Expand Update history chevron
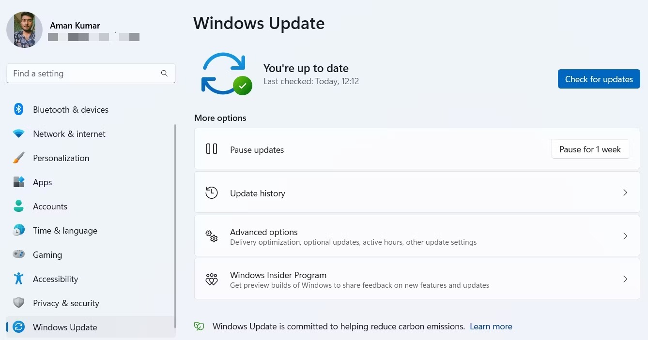The image size is (648, 340). pos(625,192)
